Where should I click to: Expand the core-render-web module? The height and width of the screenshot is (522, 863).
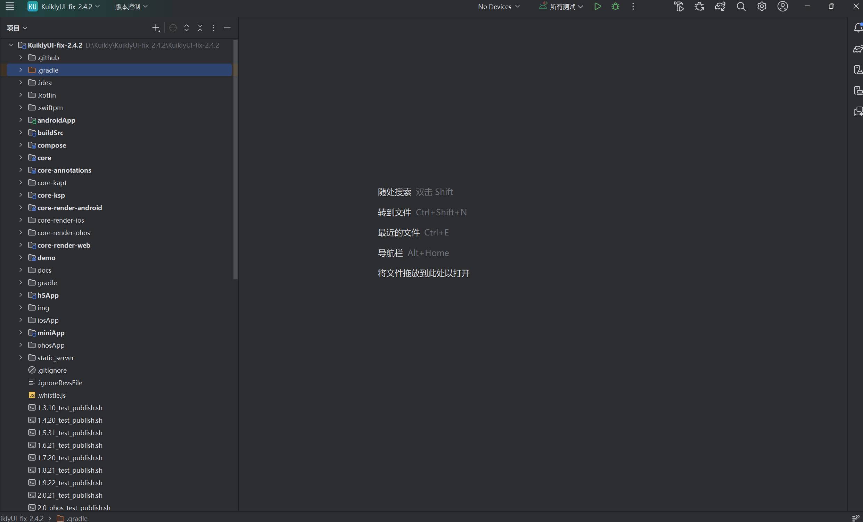[20, 245]
